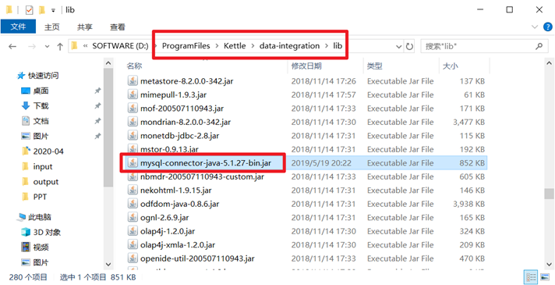The image size is (555, 285).
Task: Sort by the 修改日期 column header
Action: pyautogui.click(x=306, y=66)
